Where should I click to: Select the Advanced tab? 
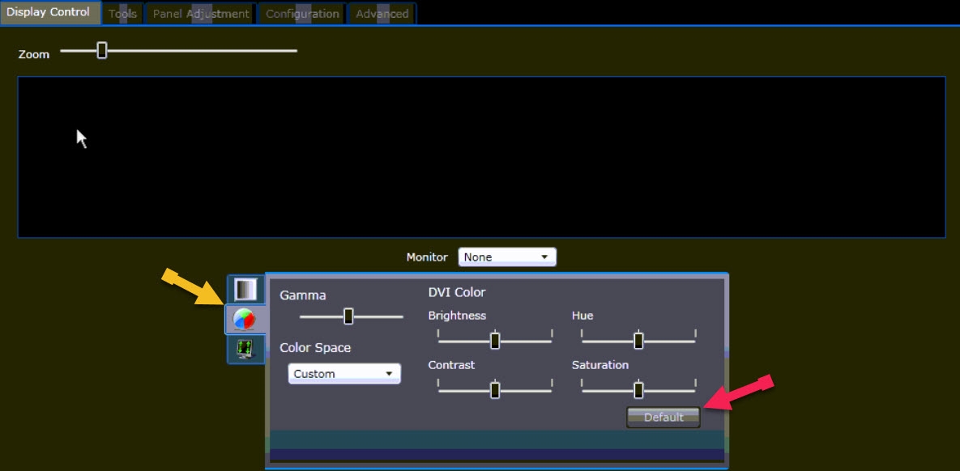tap(382, 14)
